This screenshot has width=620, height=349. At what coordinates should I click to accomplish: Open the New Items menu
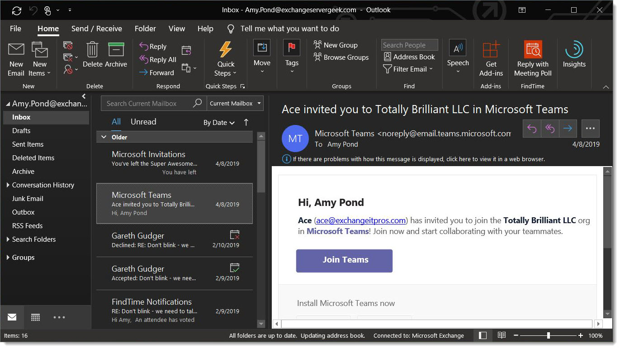pyautogui.click(x=40, y=59)
